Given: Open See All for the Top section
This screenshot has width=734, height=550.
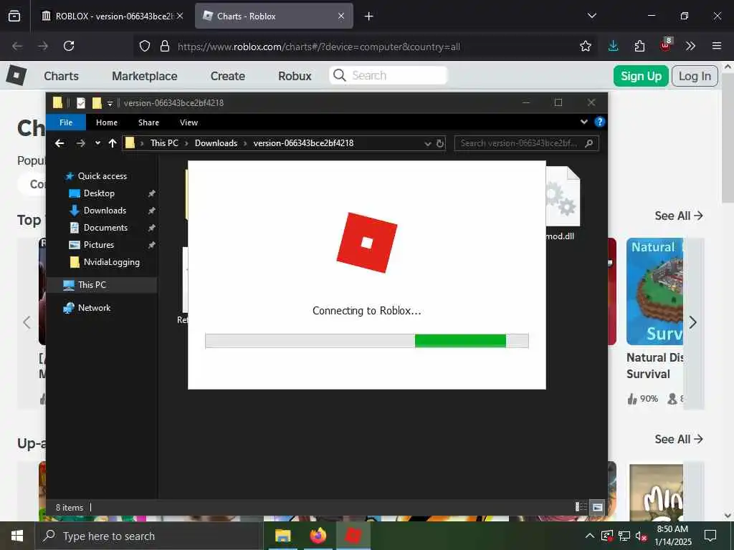Looking at the screenshot, I should [x=679, y=216].
